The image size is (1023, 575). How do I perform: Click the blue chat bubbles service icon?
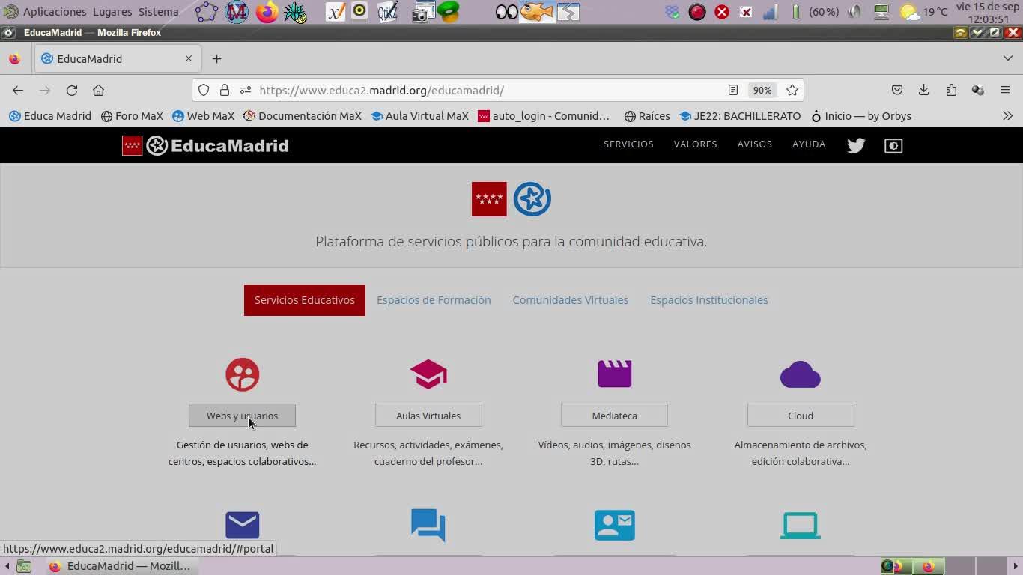click(428, 525)
